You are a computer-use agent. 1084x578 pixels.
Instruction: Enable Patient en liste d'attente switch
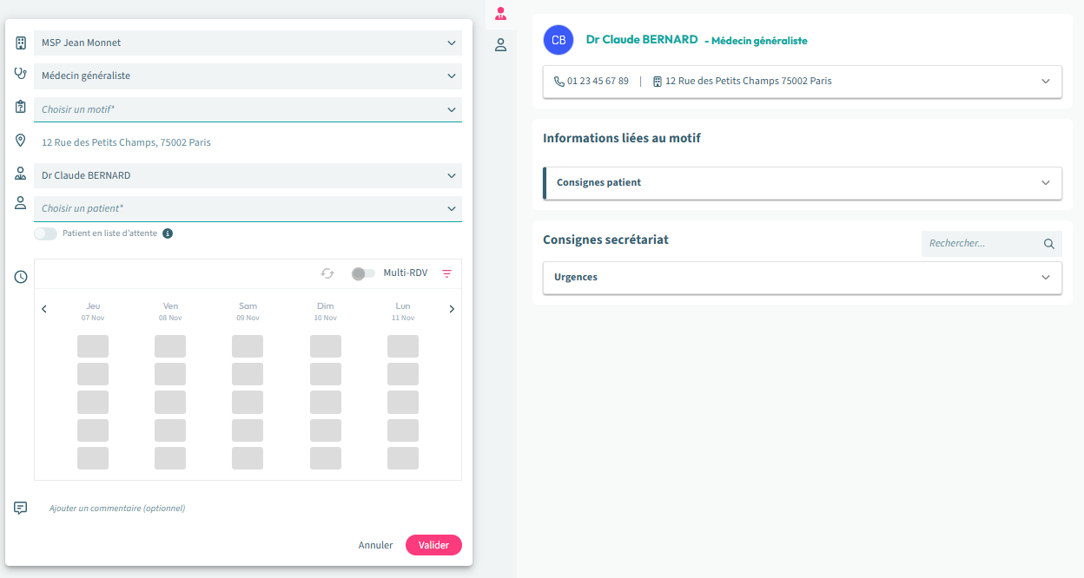(x=45, y=233)
